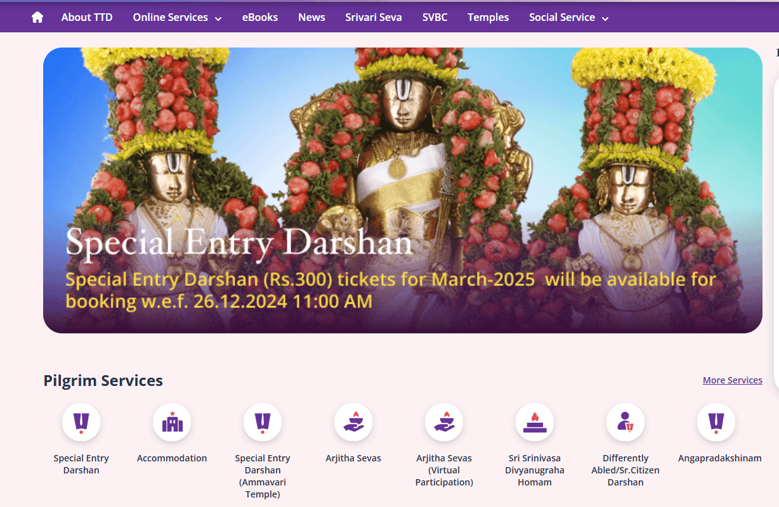Open the About TTD menu item
The image size is (779, 507).
(x=87, y=18)
